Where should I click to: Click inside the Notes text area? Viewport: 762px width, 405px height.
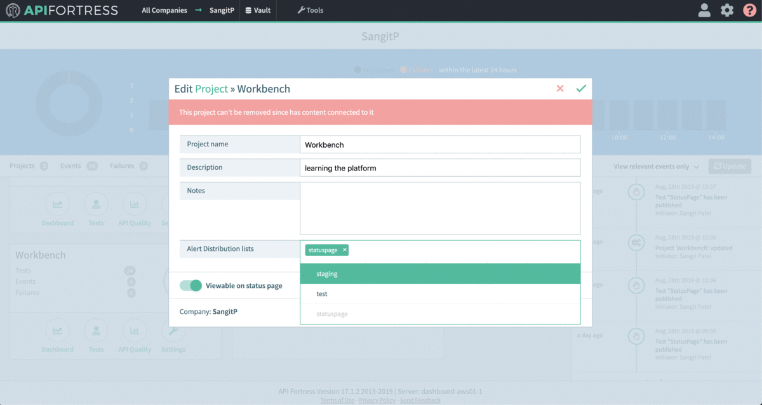(x=440, y=209)
